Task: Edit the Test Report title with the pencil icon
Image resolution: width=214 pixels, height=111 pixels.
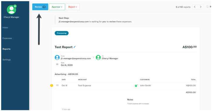Action: point(74,47)
